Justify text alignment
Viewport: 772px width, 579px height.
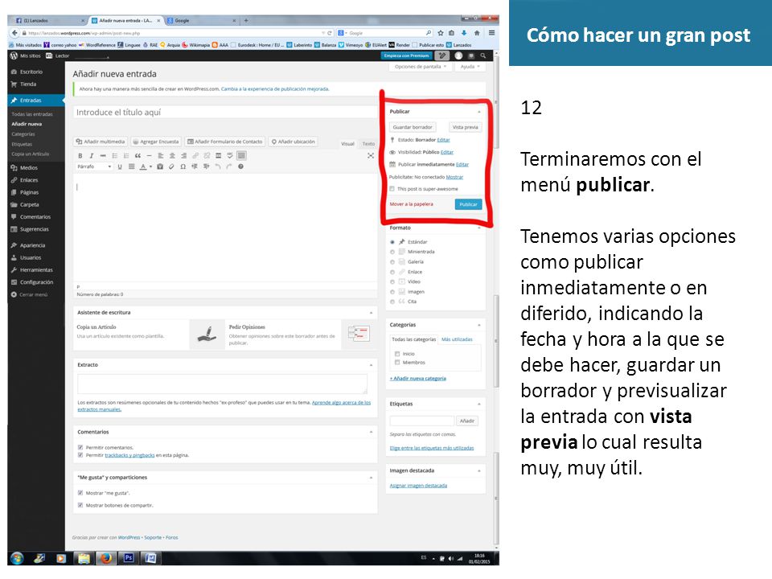click(x=131, y=167)
